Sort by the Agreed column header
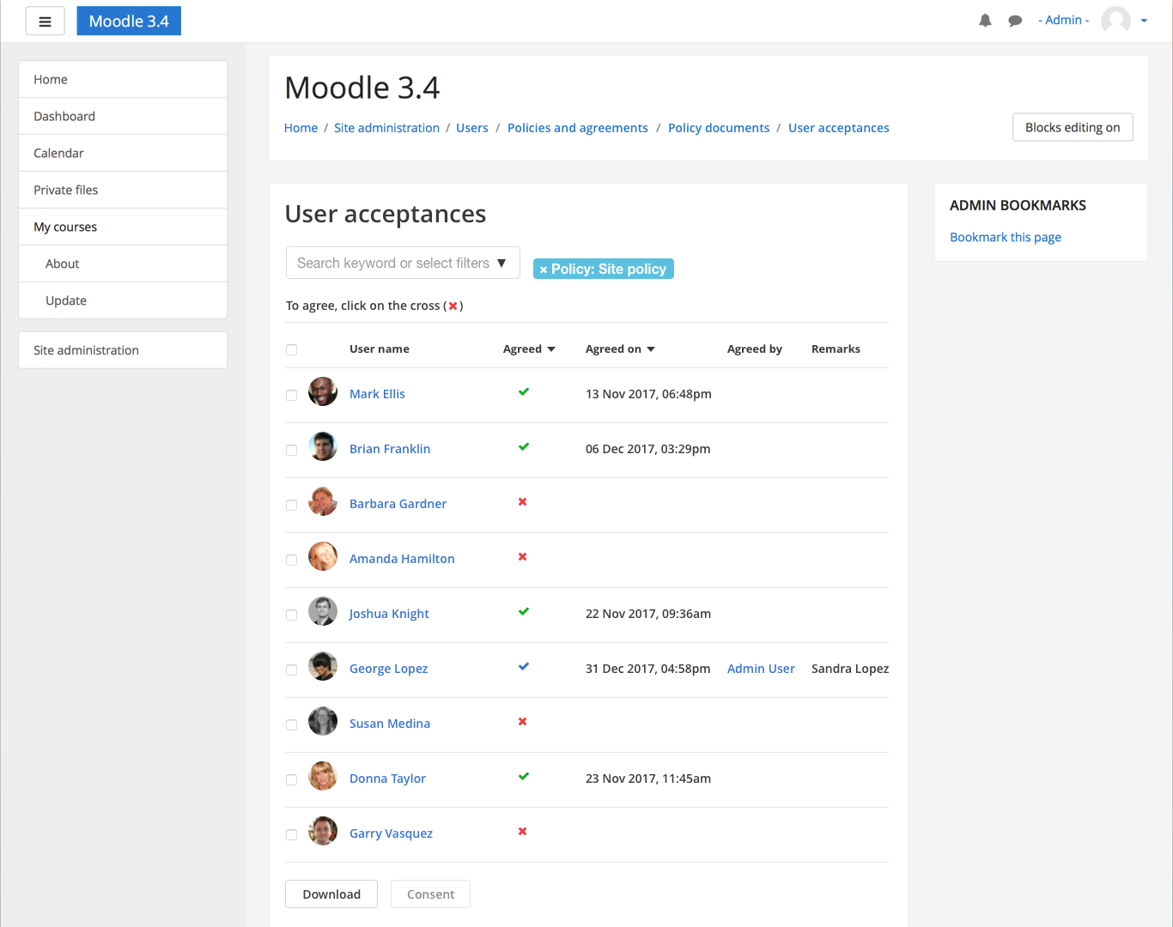This screenshot has height=927, width=1173. 529,349
